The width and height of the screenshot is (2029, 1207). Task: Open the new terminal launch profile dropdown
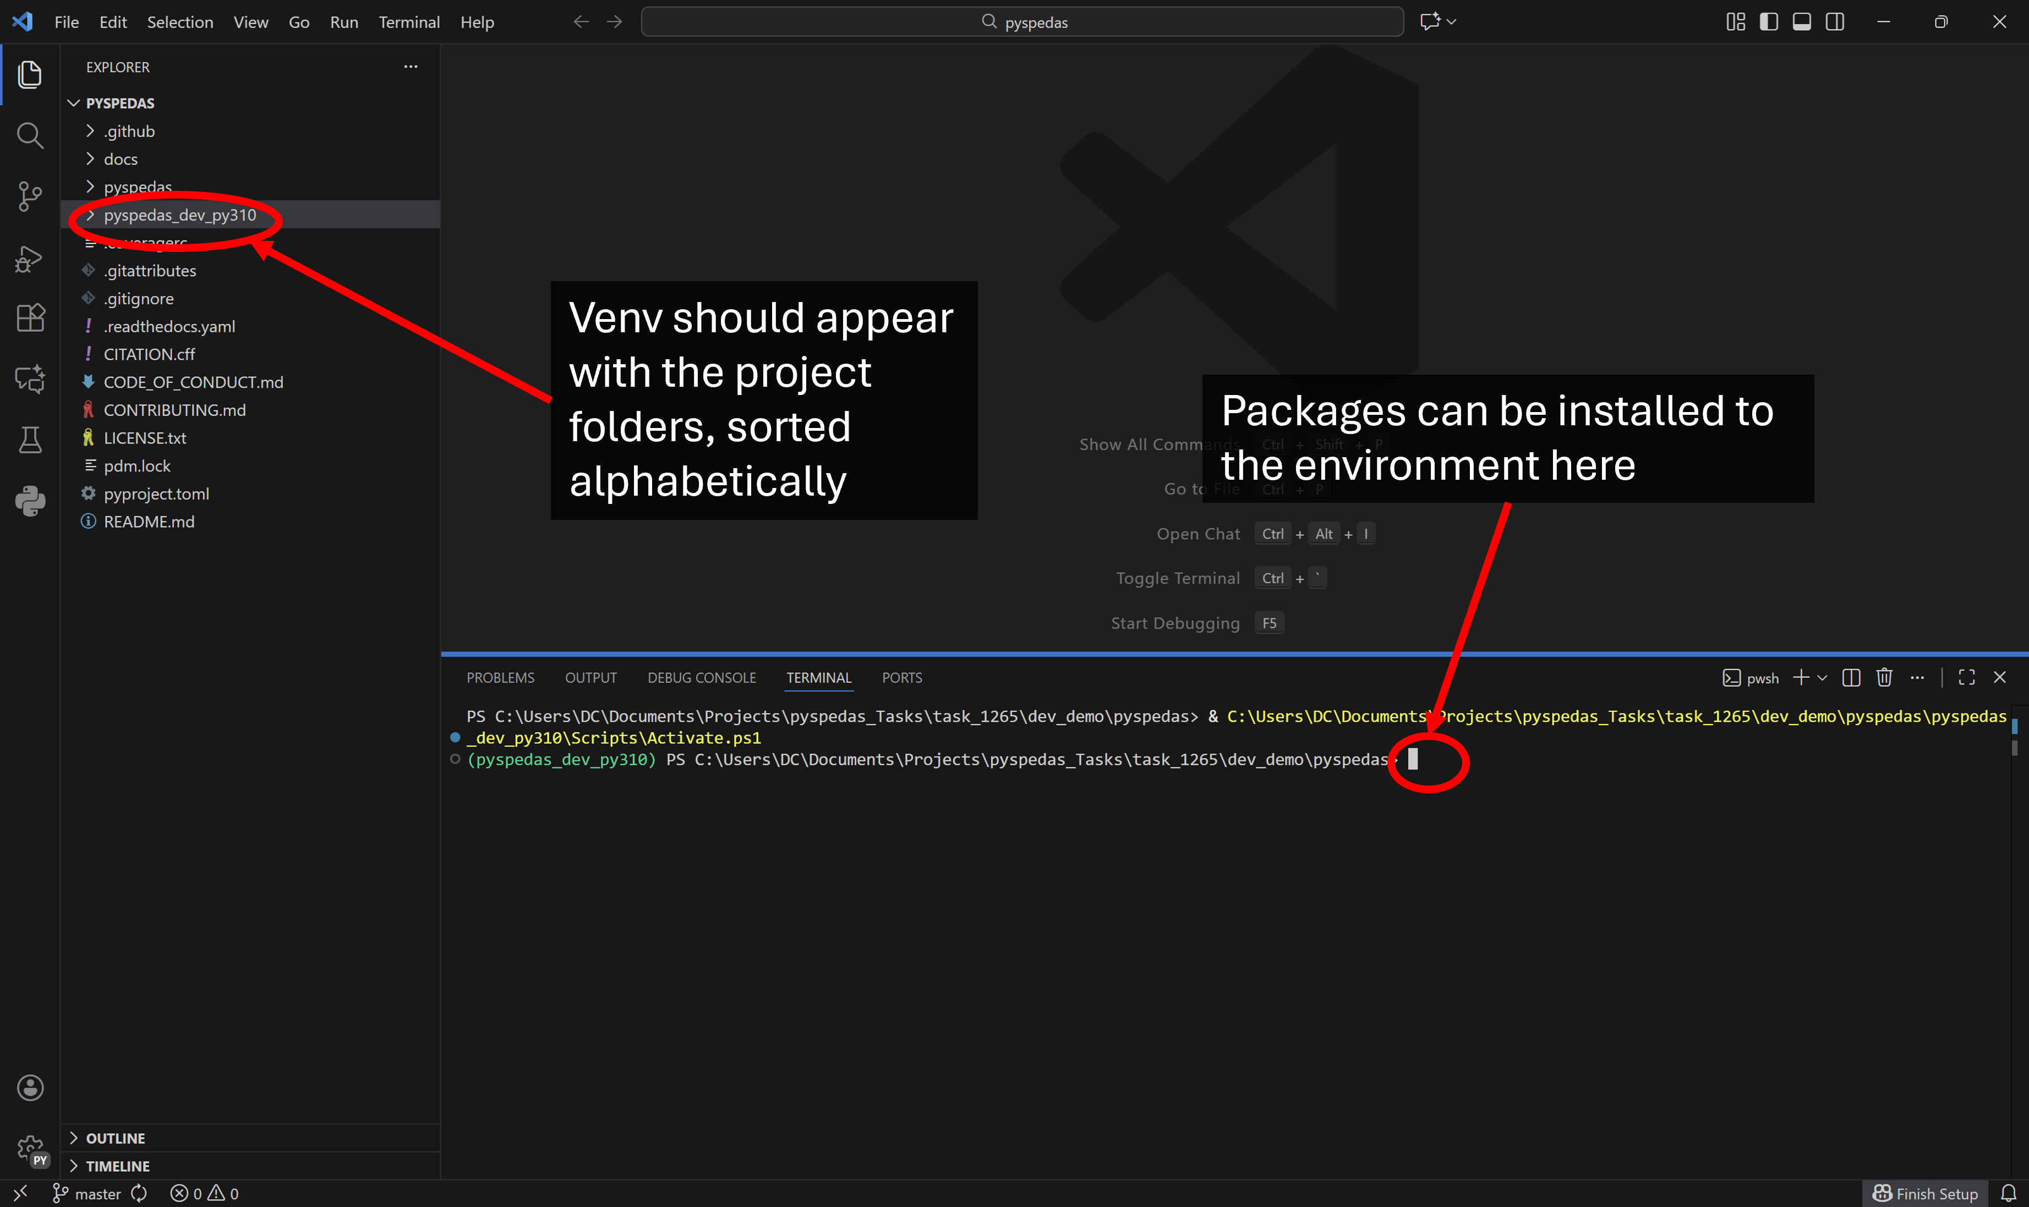point(1822,678)
